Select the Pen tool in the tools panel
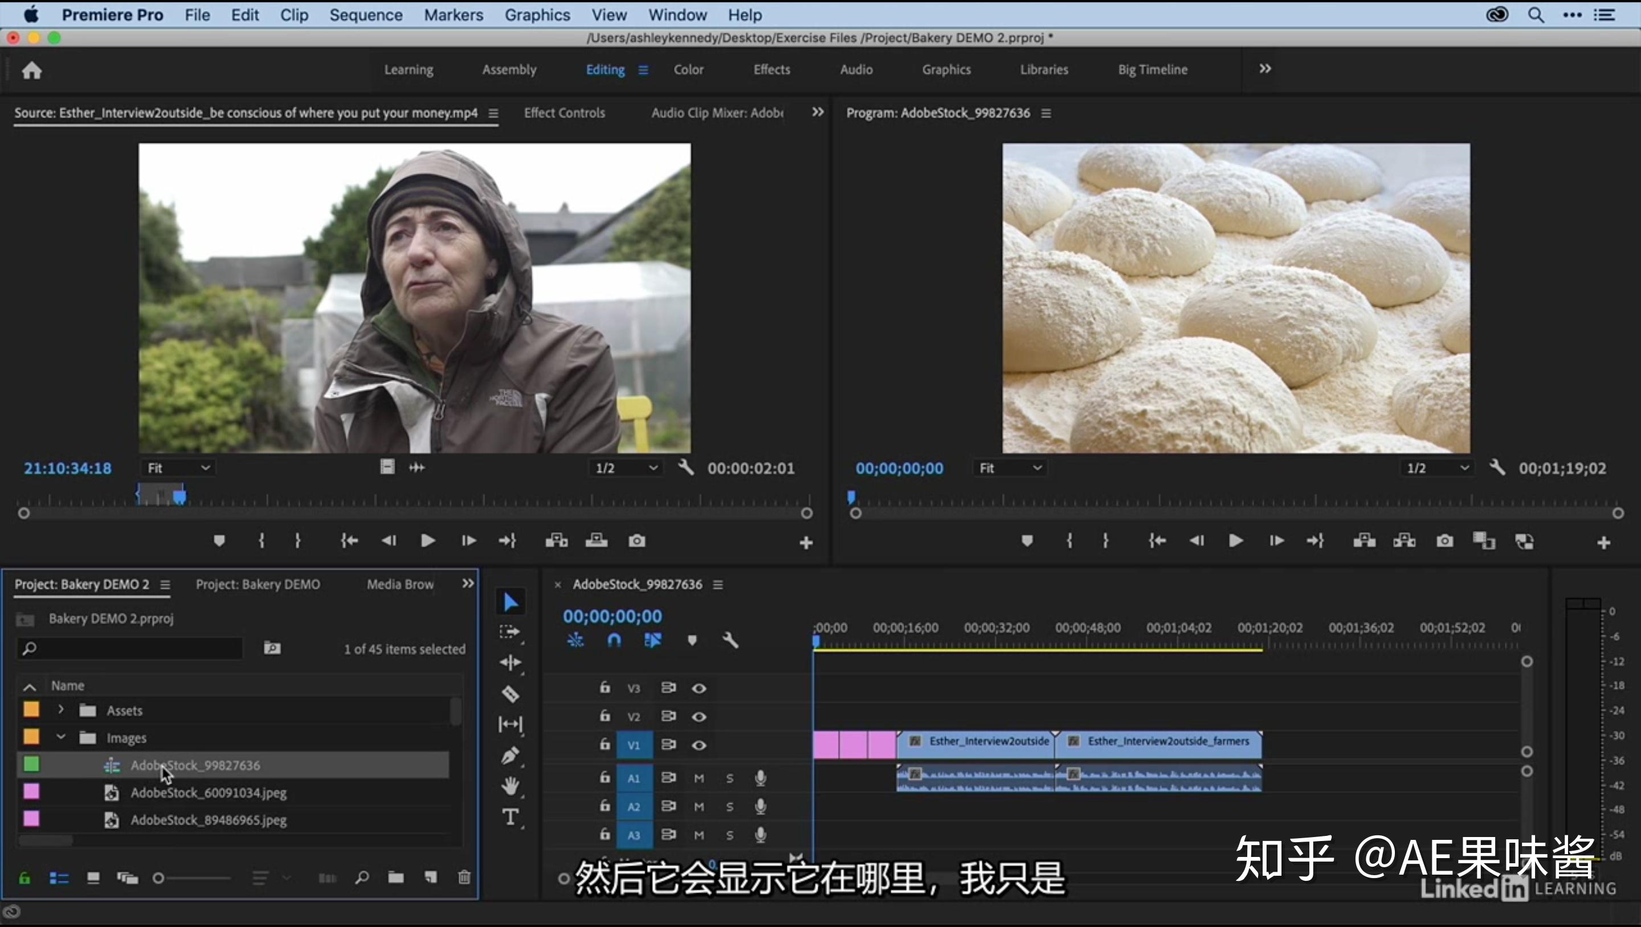This screenshot has width=1641, height=927. pyautogui.click(x=509, y=756)
